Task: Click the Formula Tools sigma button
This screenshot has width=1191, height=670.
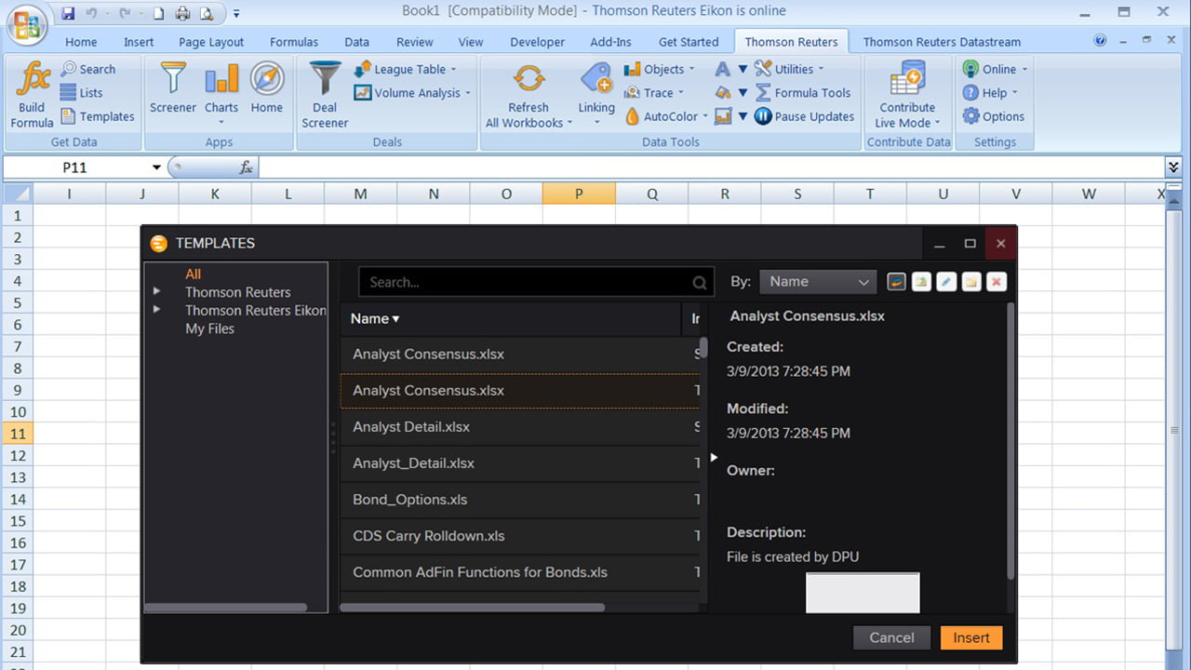Action: pos(803,93)
